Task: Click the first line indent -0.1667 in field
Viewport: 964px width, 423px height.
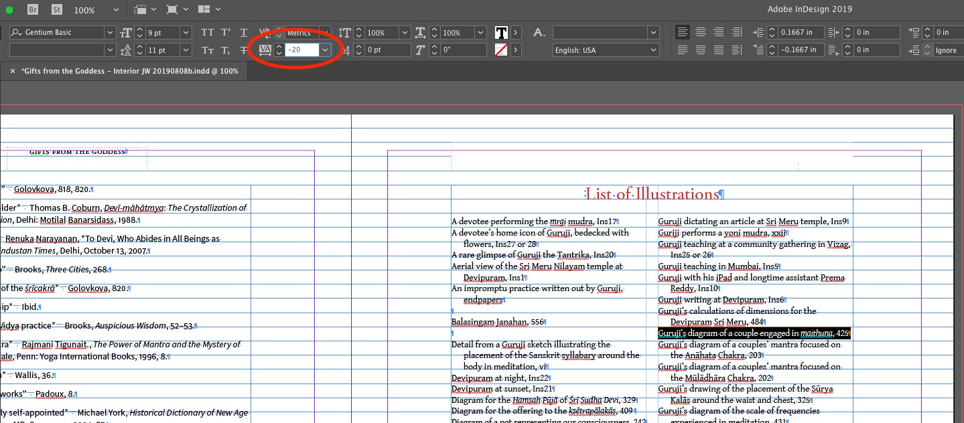Action: point(801,50)
